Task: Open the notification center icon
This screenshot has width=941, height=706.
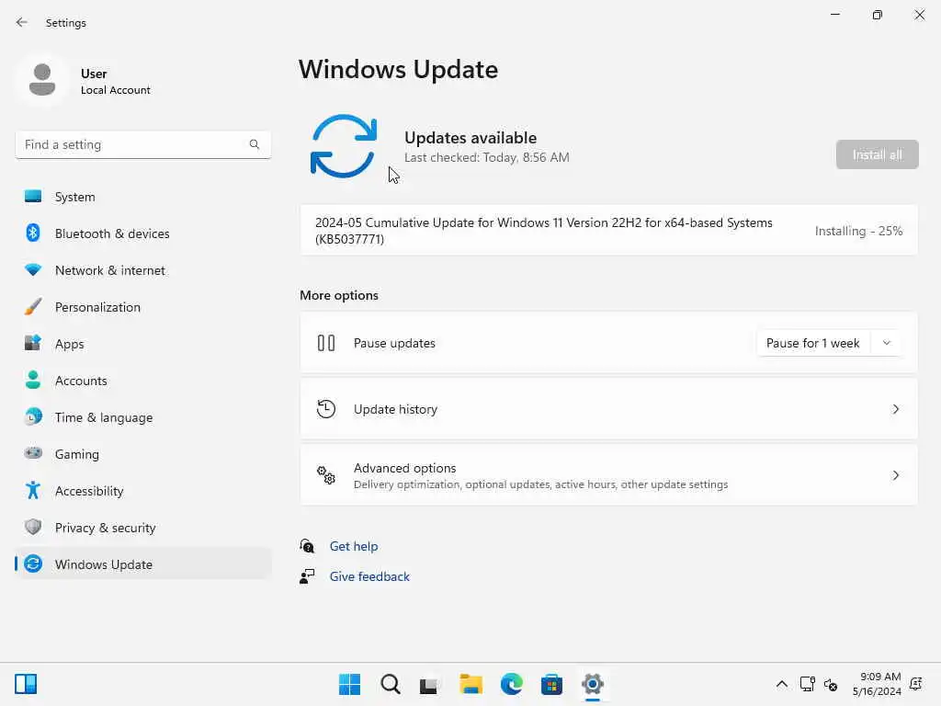Action: (916, 683)
